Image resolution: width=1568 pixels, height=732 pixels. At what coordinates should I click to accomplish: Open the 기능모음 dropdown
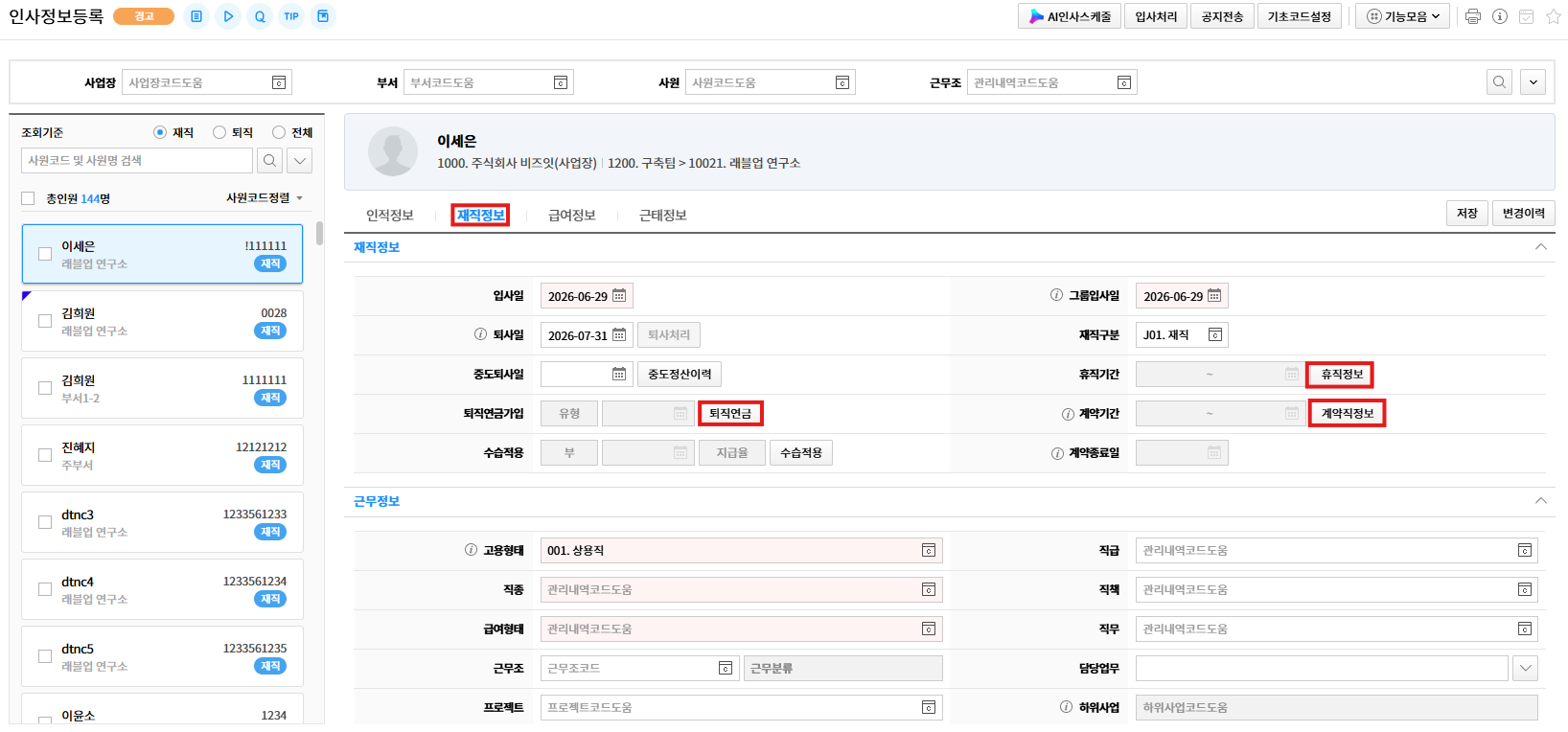1402,16
